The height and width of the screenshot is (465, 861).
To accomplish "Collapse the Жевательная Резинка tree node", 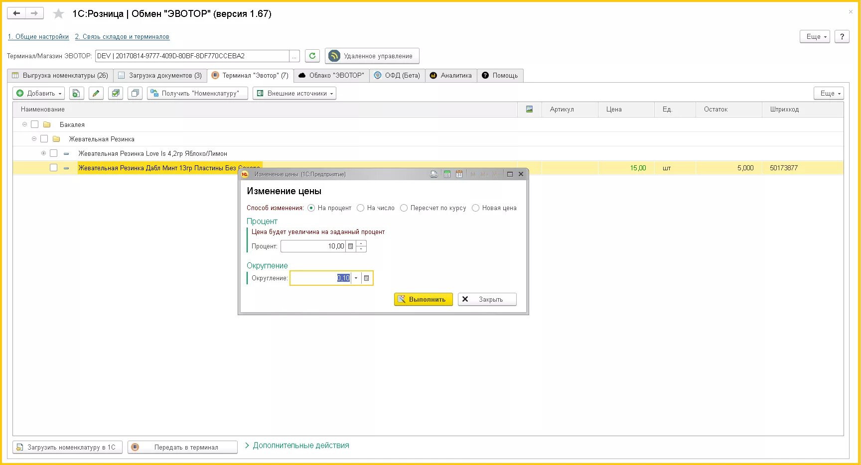I will pyautogui.click(x=34, y=138).
